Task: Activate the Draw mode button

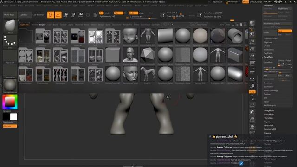Action: coord(58,15)
